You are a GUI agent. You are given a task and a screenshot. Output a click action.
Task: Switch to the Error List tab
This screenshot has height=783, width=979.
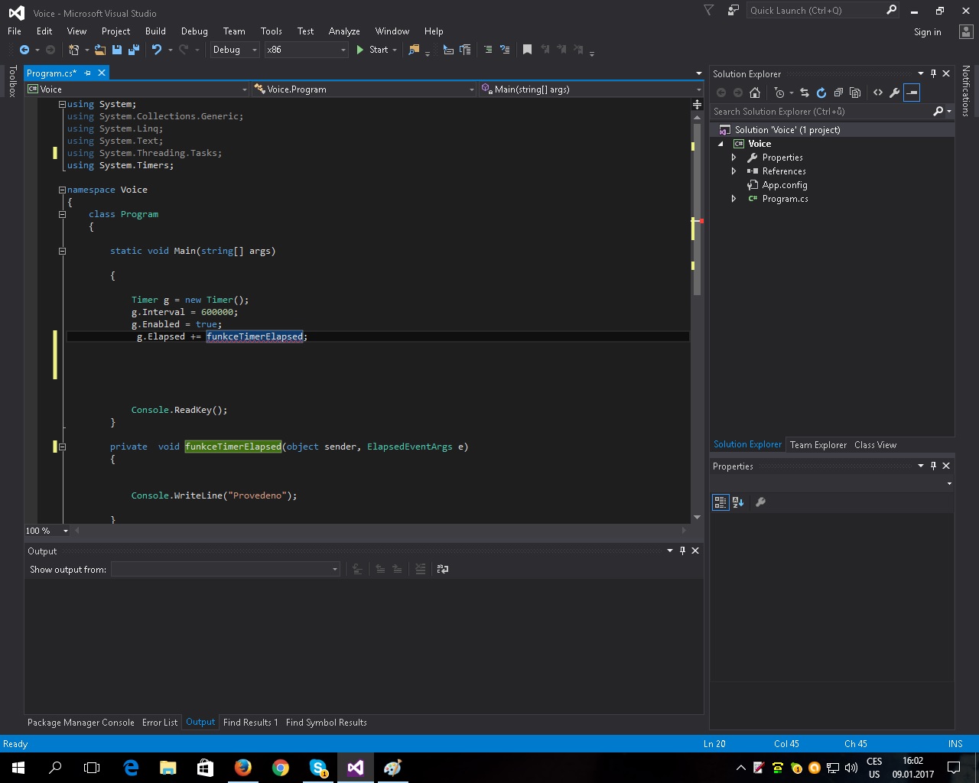(159, 723)
